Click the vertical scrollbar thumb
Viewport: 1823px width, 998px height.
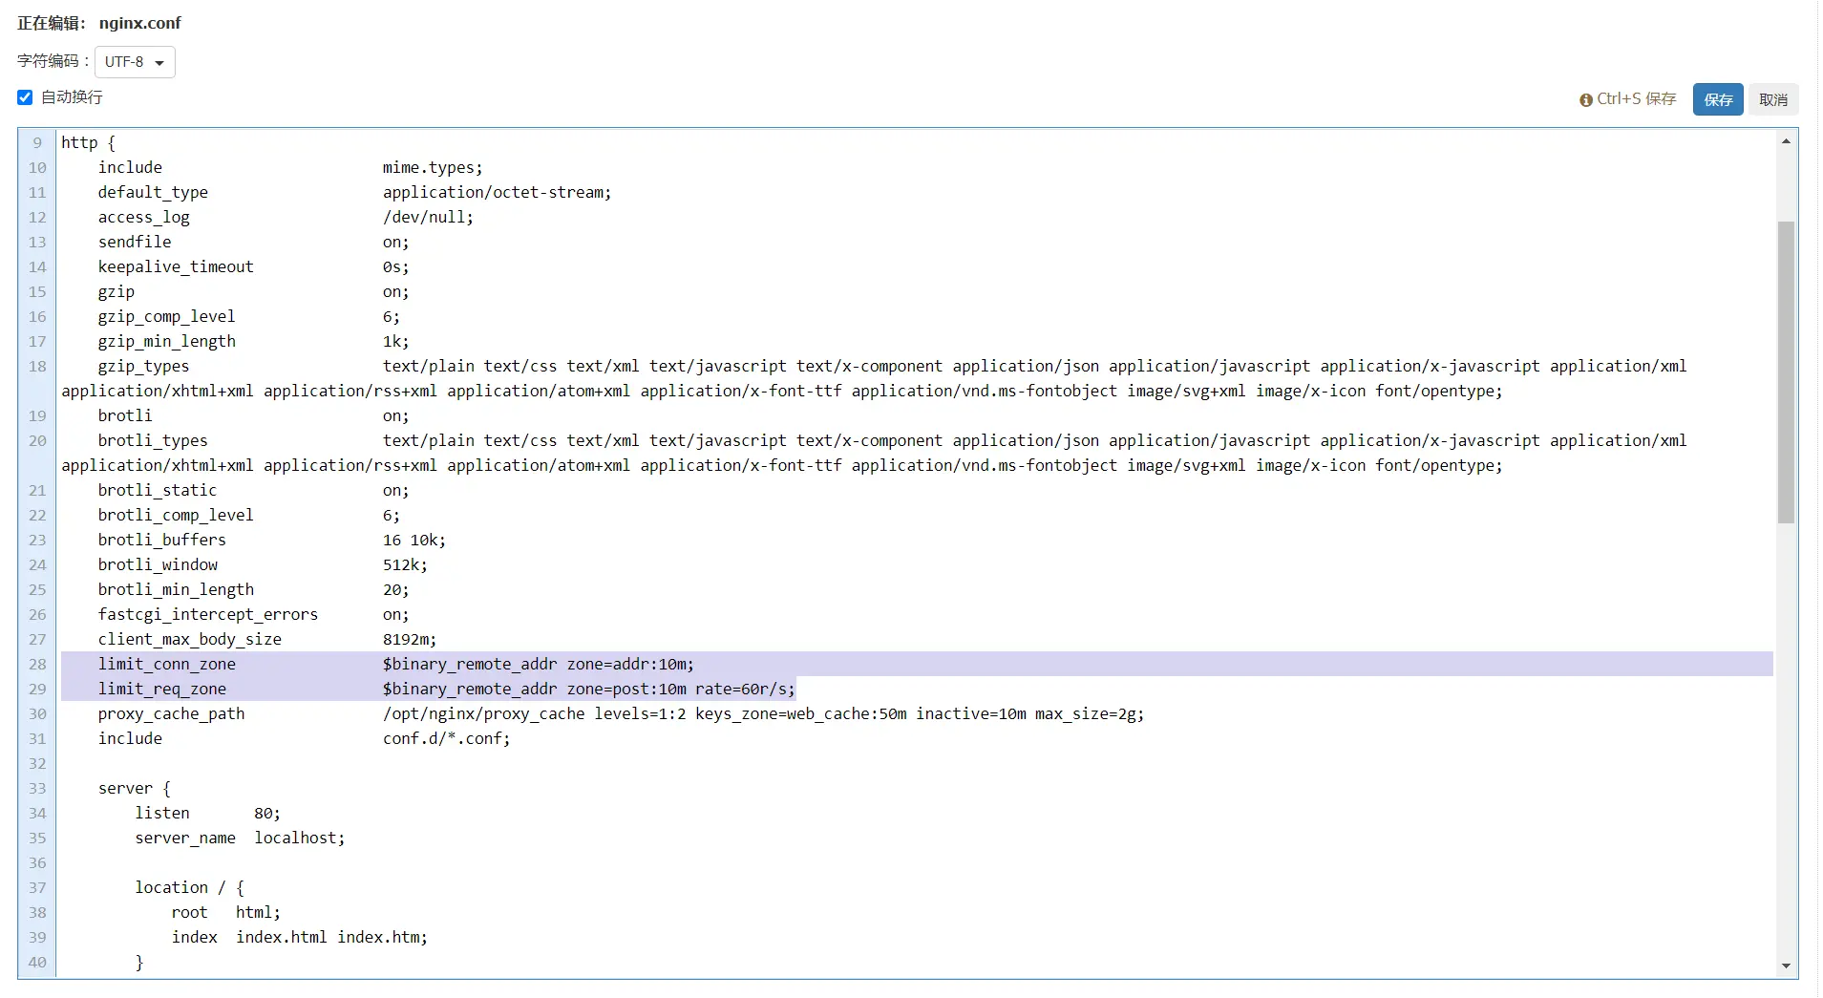(1786, 372)
